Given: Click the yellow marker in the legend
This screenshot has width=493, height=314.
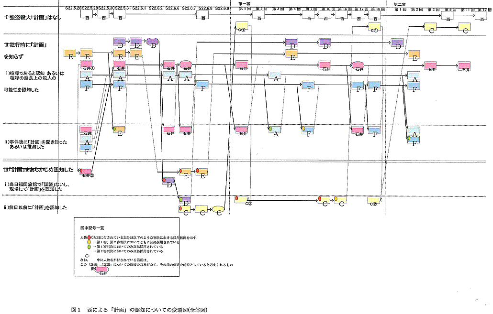Looking at the screenshot, I should (x=89, y=242).
